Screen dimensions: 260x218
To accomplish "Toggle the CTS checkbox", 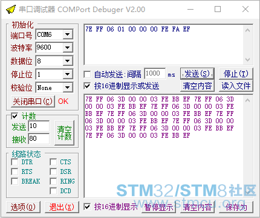I will pyautogui.click(x=53, y=162).
